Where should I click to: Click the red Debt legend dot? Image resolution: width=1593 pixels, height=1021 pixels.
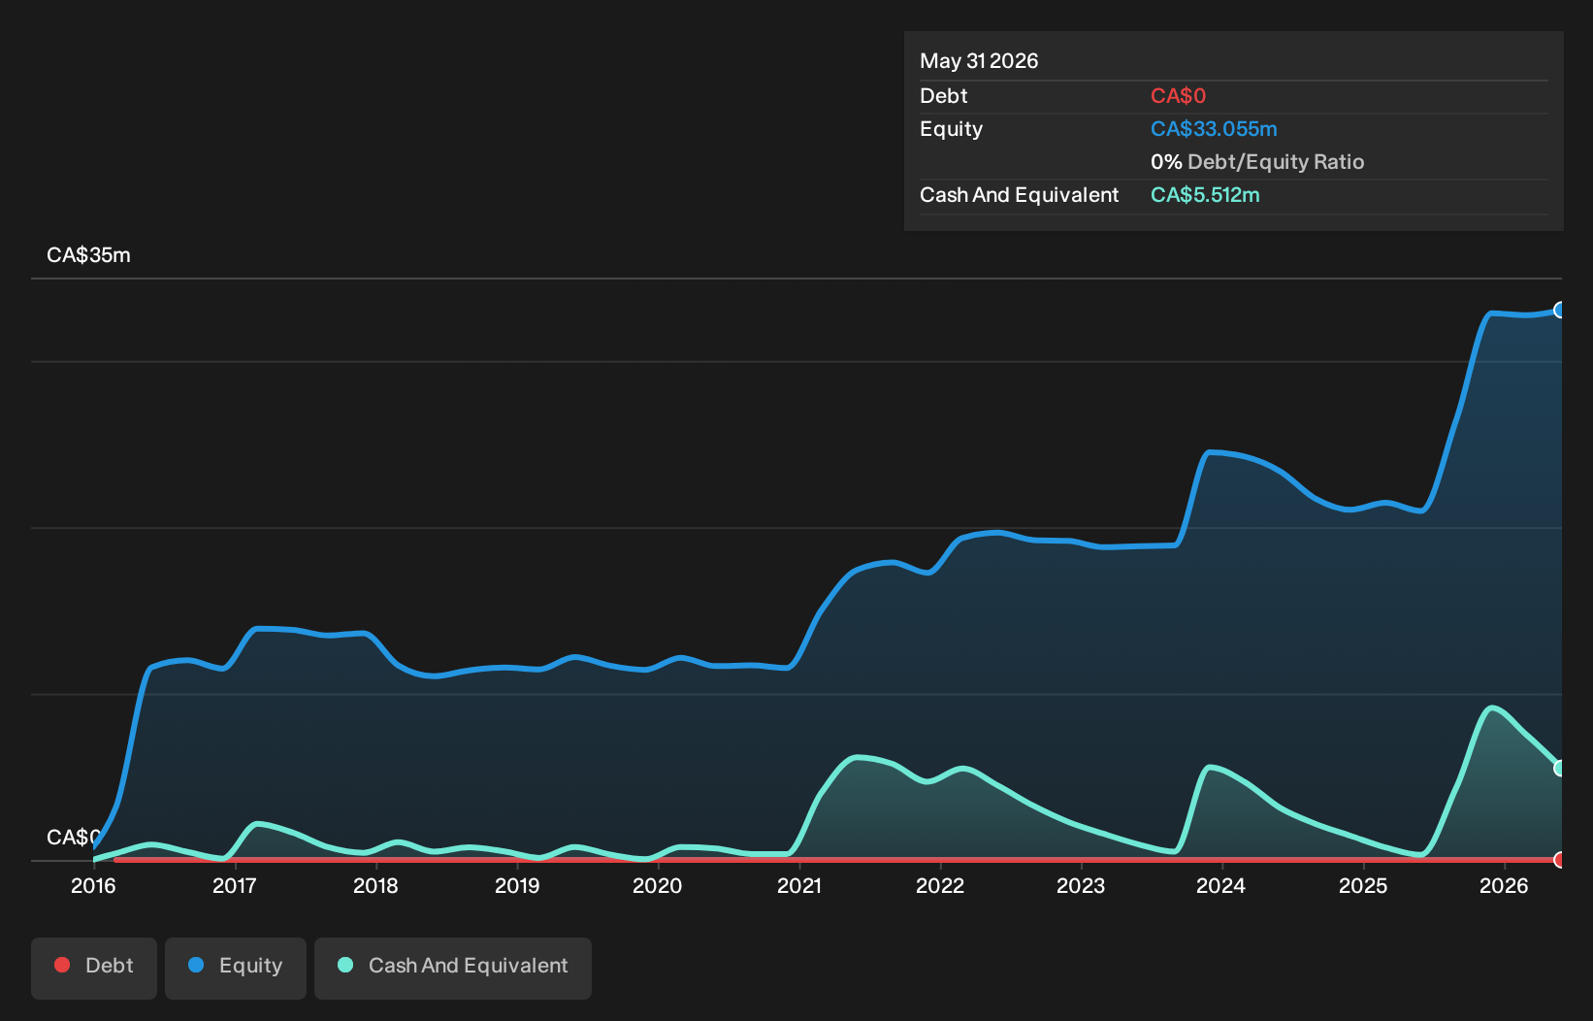[x=62, y=965]
